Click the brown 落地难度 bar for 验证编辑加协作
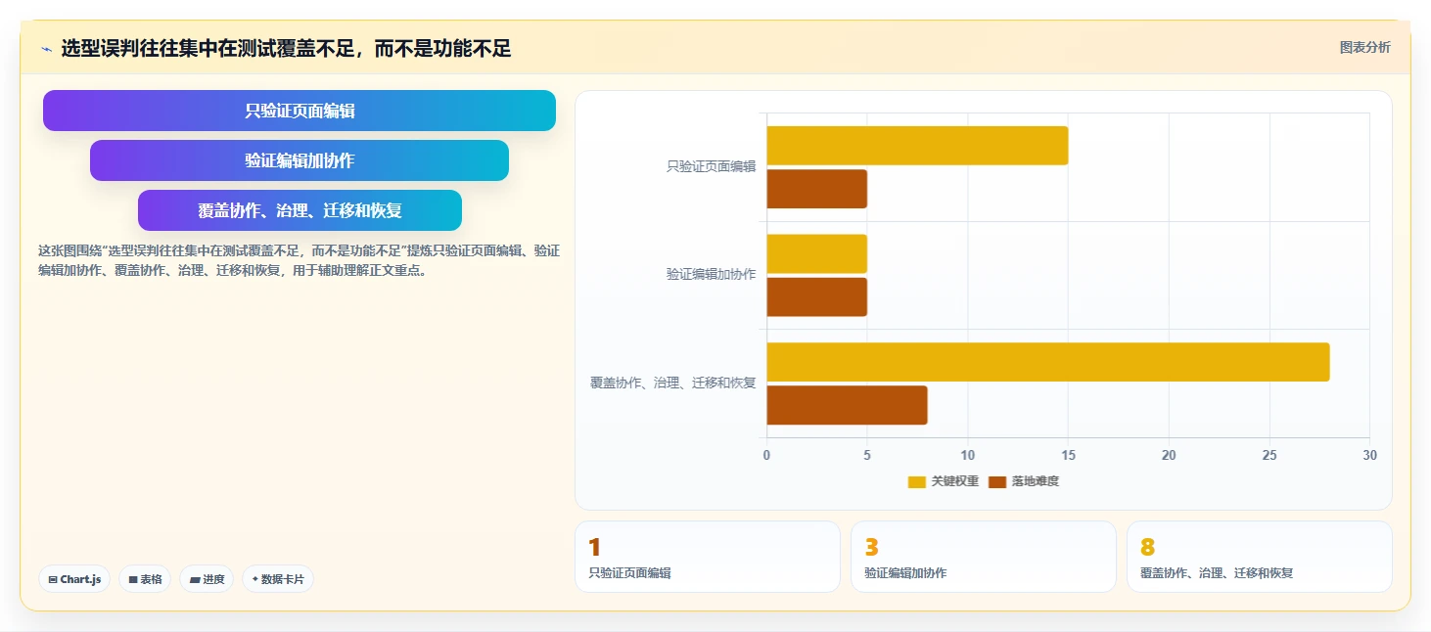This screenshot has height=632, width=1431. [x=816, y=297]
